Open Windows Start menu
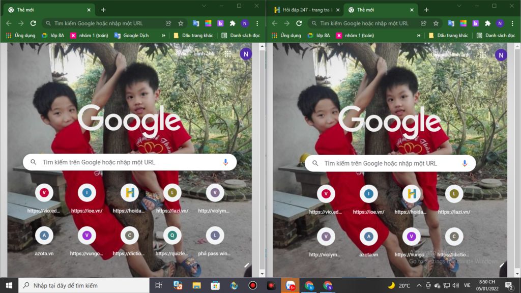This screenshot has height=293, width=521. (9, 285)
